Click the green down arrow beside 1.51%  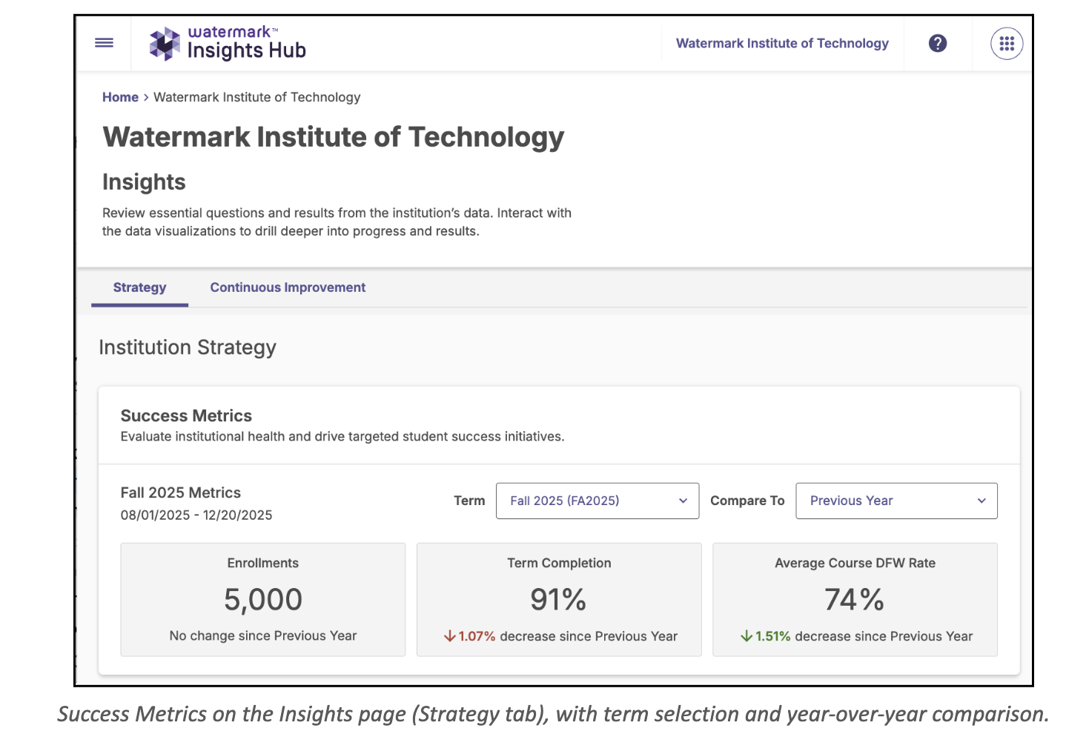tap(746, 636)
